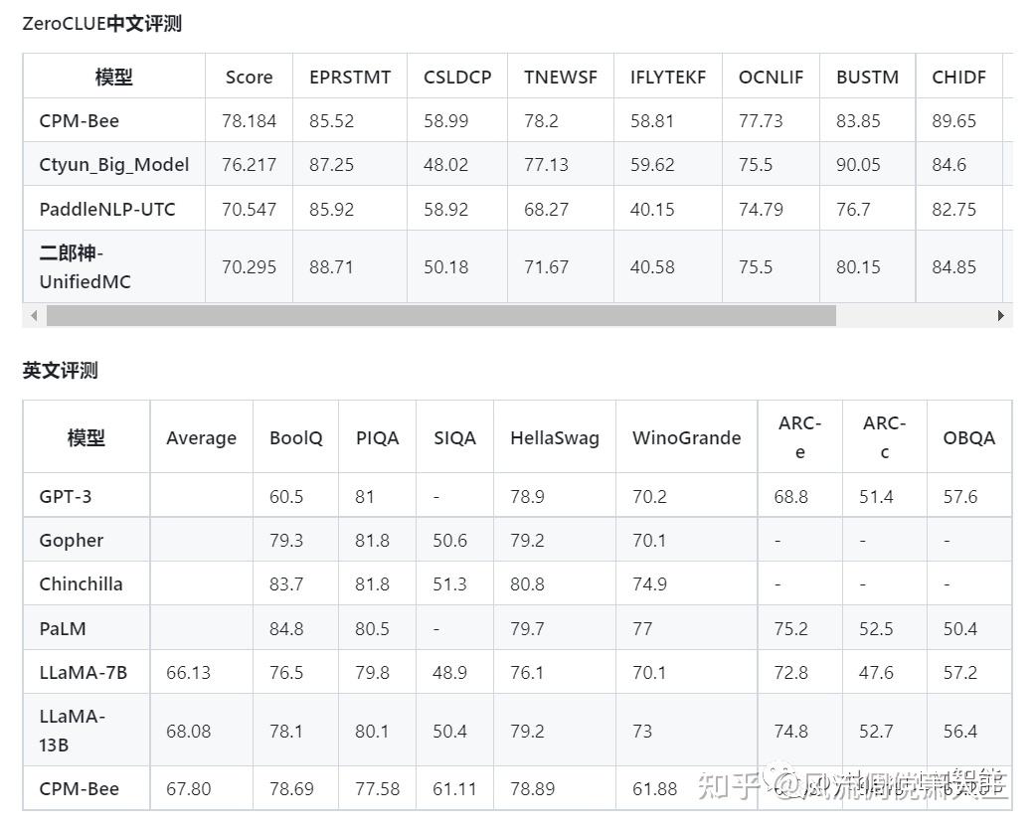The width and height of the screenshot is (1036, 829).
Task: Select the PaddleNLP-UTC model cell
Action: (107, 209)
